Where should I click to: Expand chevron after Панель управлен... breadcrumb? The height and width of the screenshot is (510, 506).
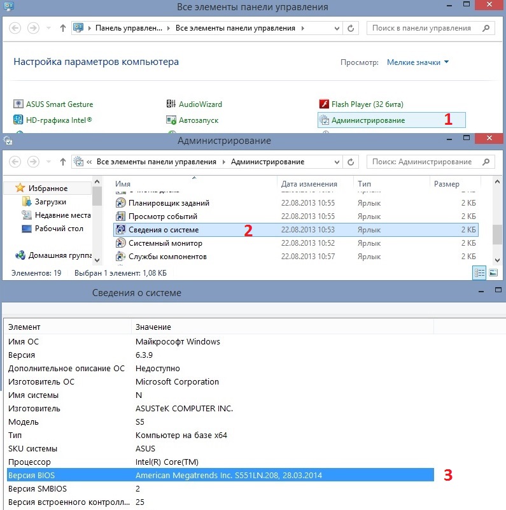169,28
